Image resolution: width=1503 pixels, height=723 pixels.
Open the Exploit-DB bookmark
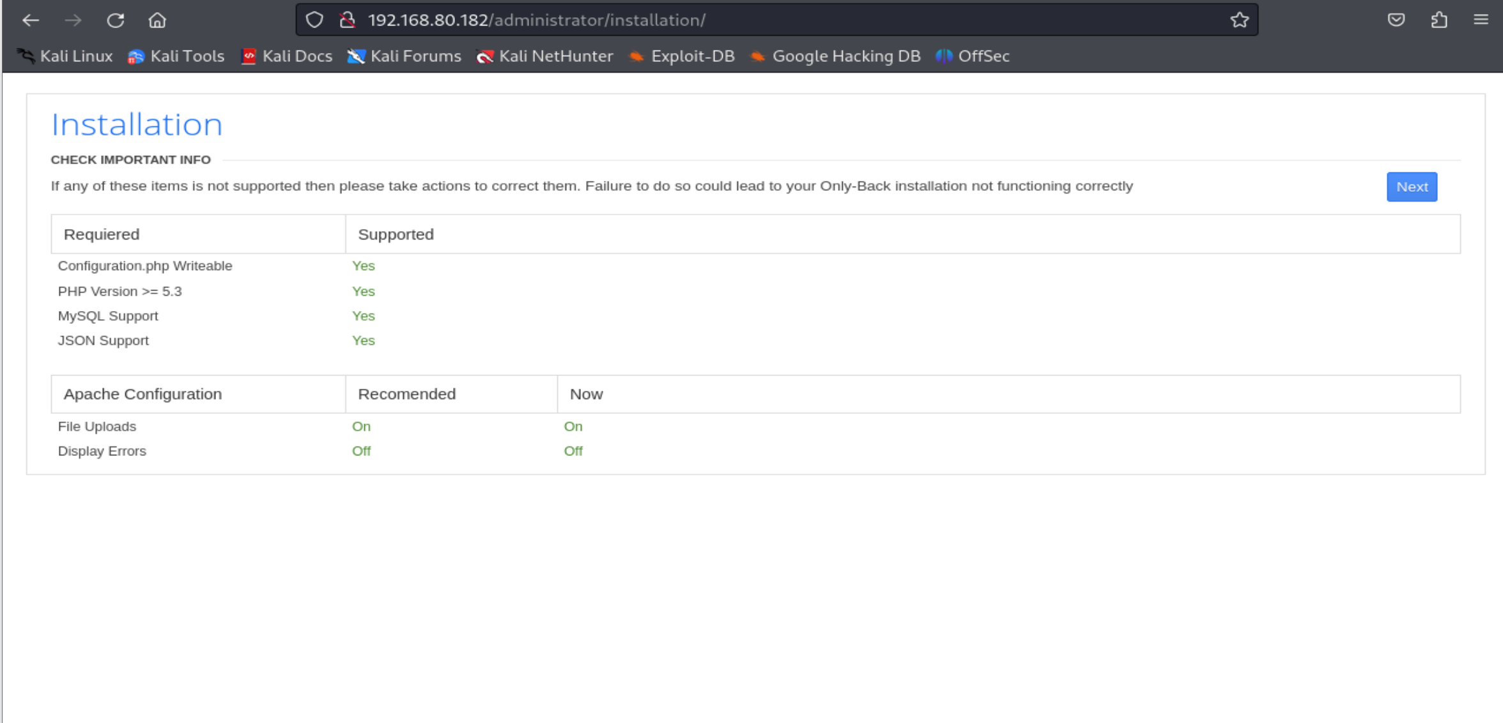tap(682, 56)
